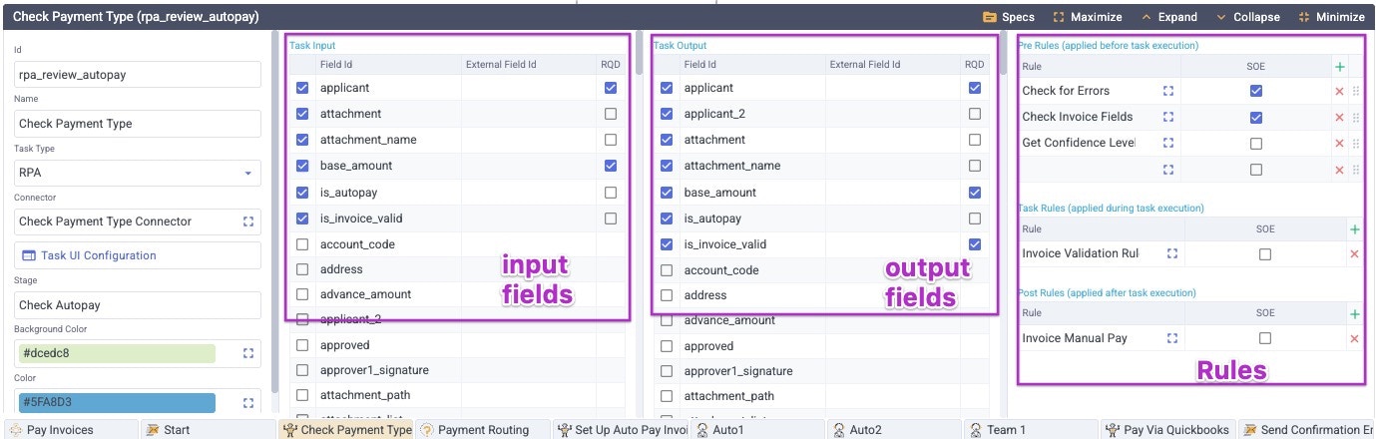Uncheck applicant_2 in Task Output

[667, 114]
